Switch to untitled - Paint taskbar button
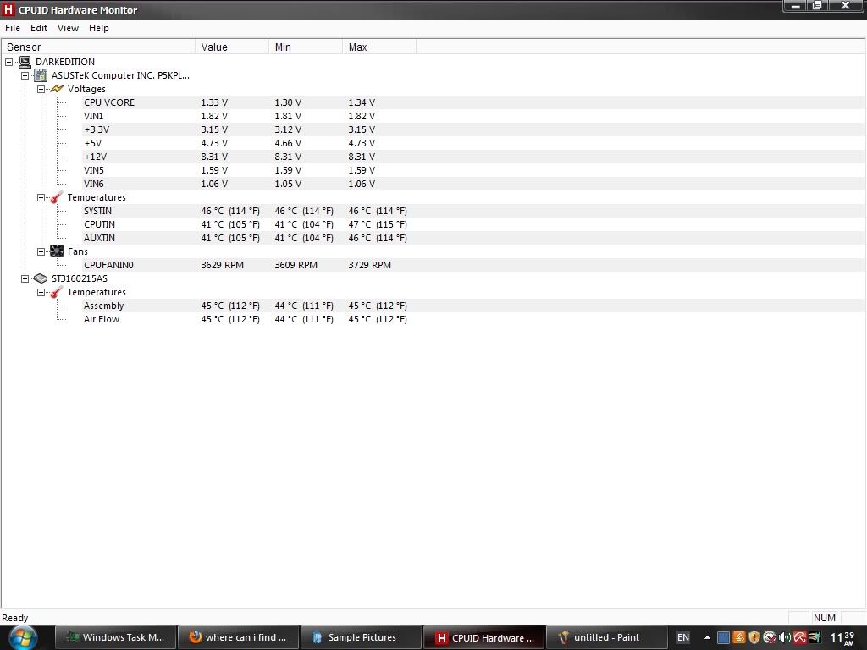Image resolution: width=867 pixels, height=650 pixels. [x=606, y=637]
